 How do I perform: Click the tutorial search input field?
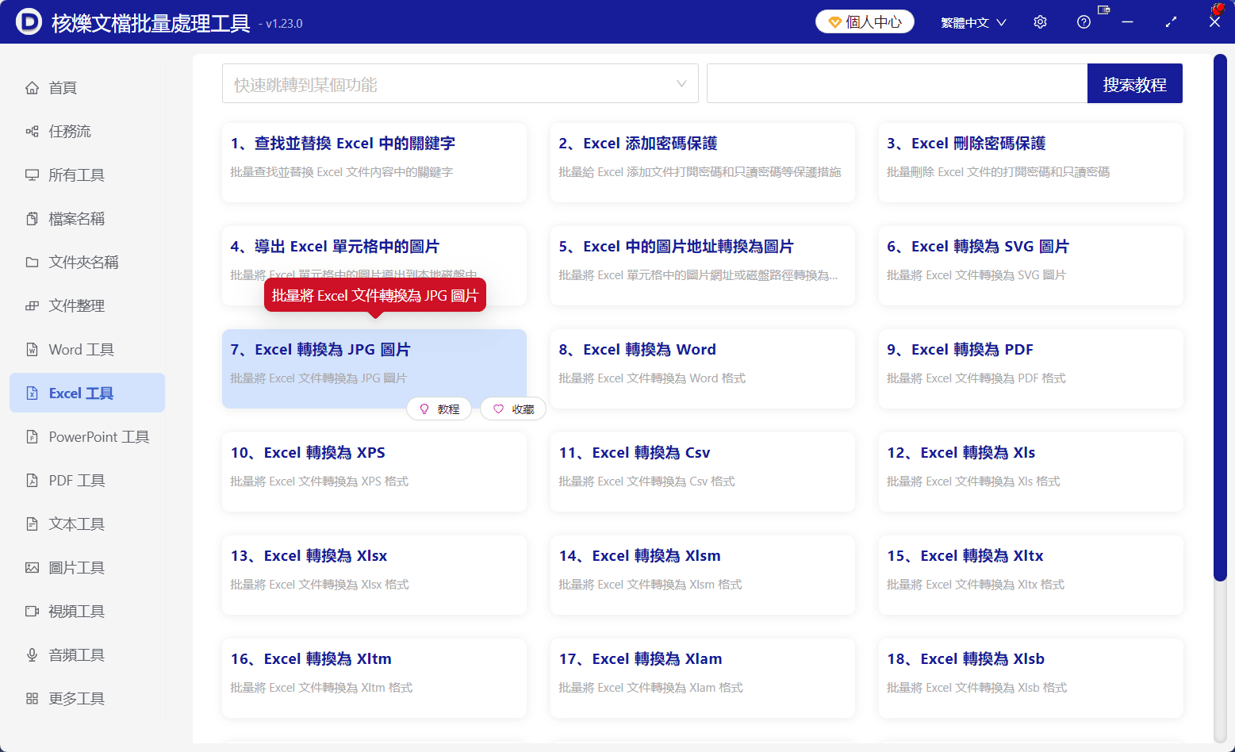click(x=897, y=83)
